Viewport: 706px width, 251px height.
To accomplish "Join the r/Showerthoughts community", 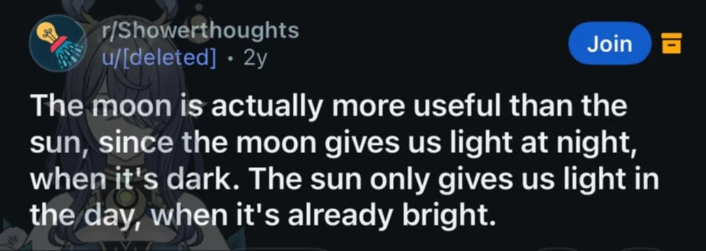I will click(x=610, y=44).
